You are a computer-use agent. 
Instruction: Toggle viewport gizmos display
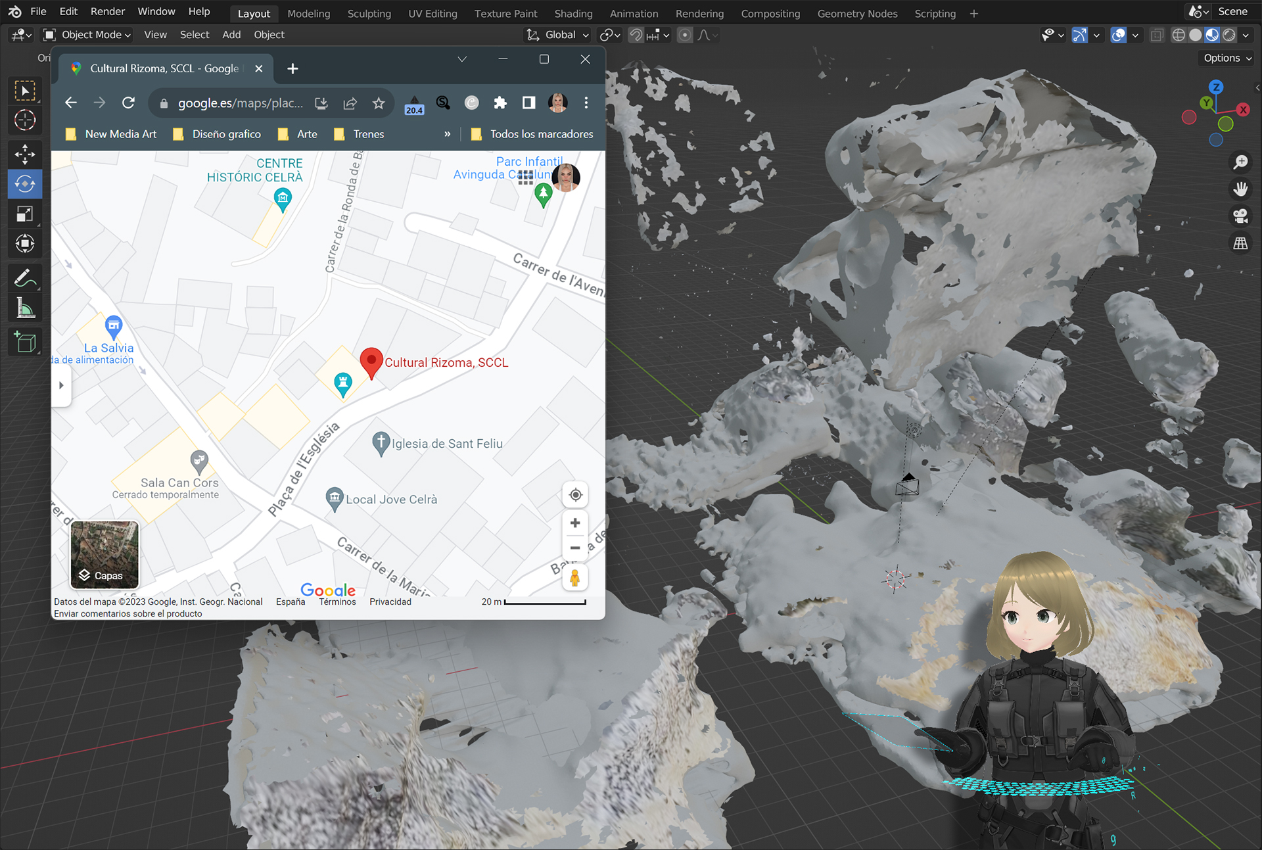pos(1080,35)
